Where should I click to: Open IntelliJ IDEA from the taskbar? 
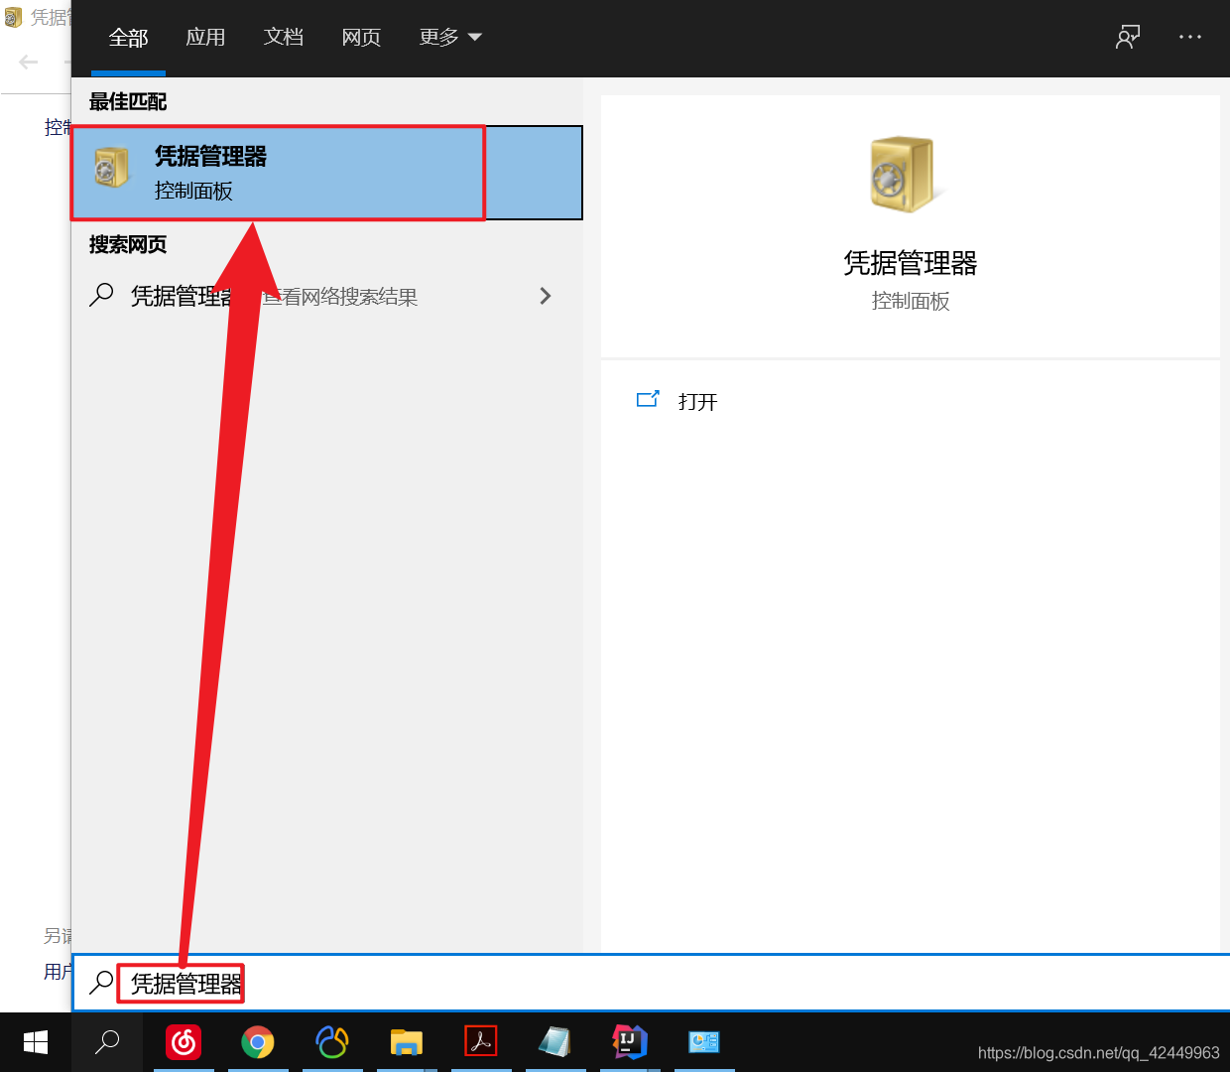(x=630, y=1042)
